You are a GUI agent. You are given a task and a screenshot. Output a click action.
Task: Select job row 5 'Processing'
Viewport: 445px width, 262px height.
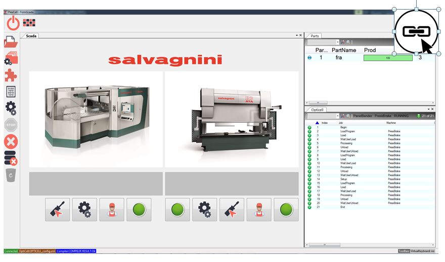coord(370,143)
